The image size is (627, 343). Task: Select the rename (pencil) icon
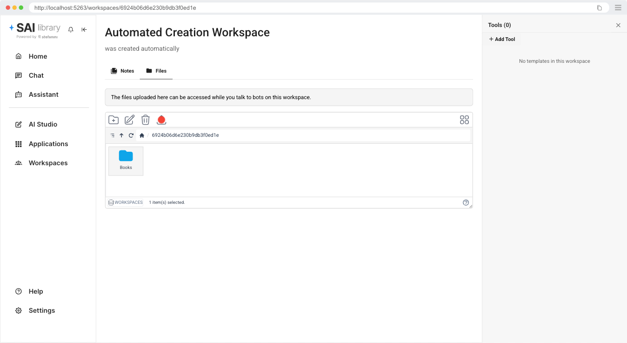tap(129, 120)
